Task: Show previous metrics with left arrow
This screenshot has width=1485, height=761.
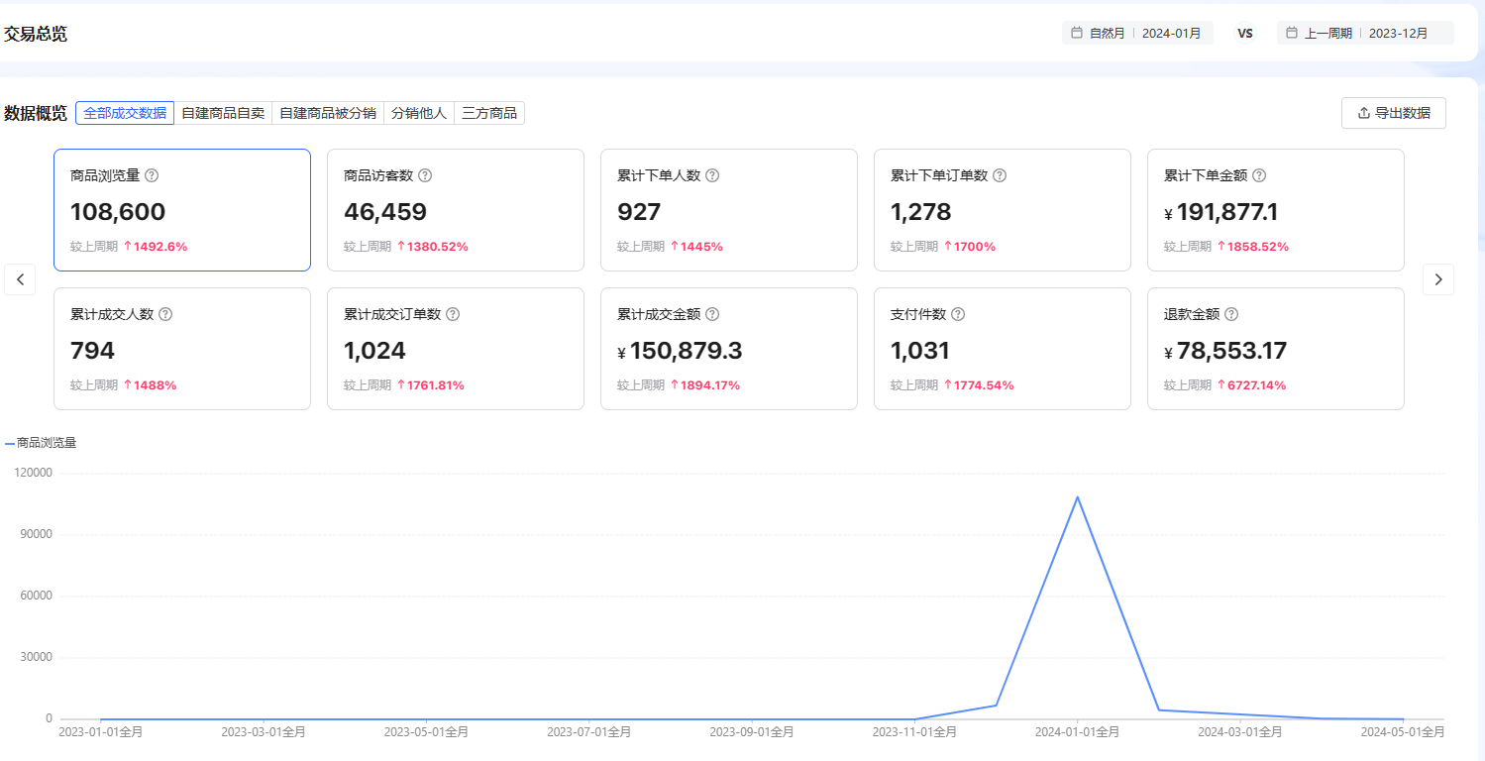Action: click(20, 280)
